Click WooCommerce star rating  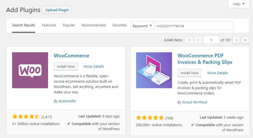(x=26, y=116)
